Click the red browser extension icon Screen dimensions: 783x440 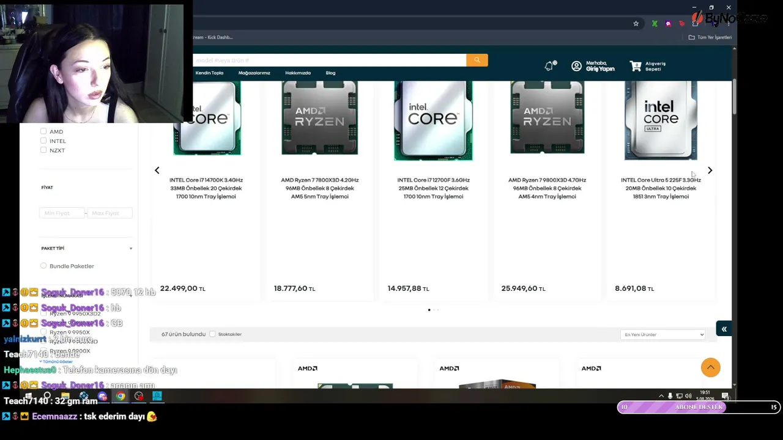(x=681, y=24)
